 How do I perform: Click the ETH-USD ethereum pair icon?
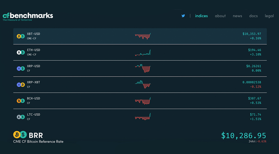coord(21,52)
